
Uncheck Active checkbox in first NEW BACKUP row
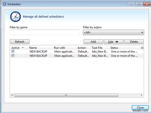click(13, 51)
